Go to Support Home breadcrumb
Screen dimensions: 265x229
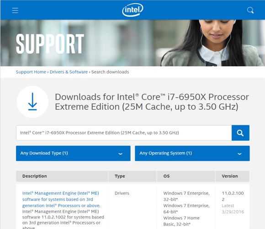[31, 72]
